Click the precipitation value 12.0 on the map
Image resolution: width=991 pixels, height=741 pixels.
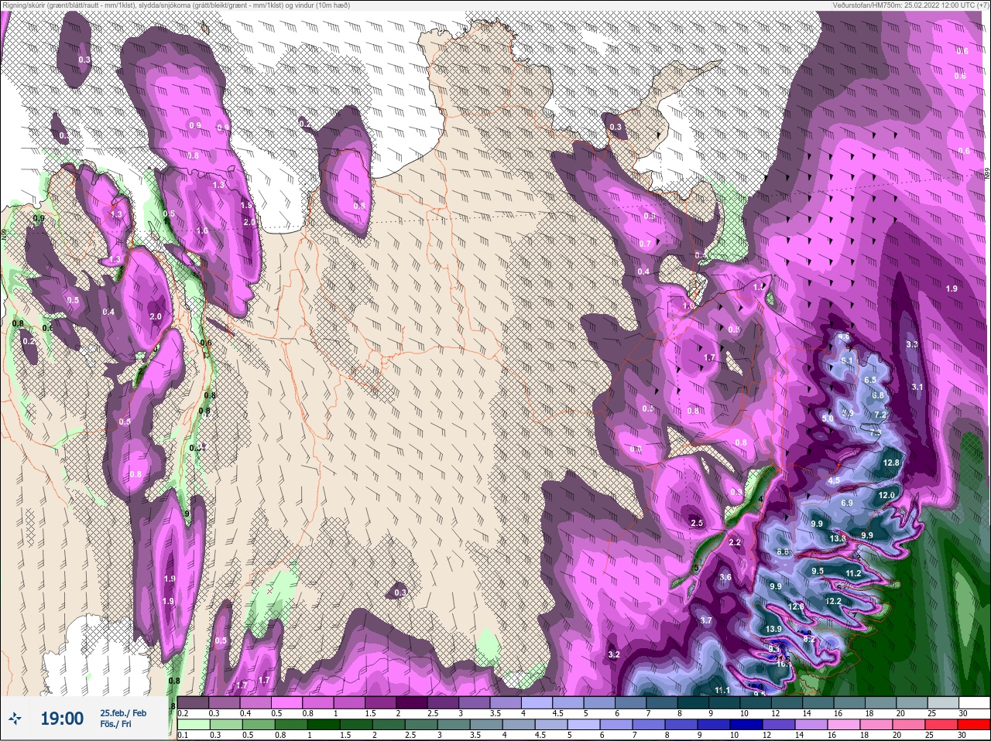(886, 495)
